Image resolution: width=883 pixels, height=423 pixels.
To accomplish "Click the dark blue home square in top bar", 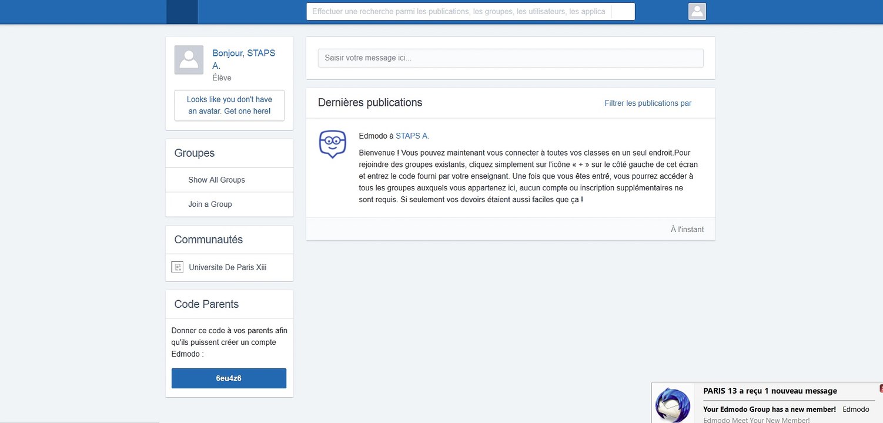I will (182, 12).
